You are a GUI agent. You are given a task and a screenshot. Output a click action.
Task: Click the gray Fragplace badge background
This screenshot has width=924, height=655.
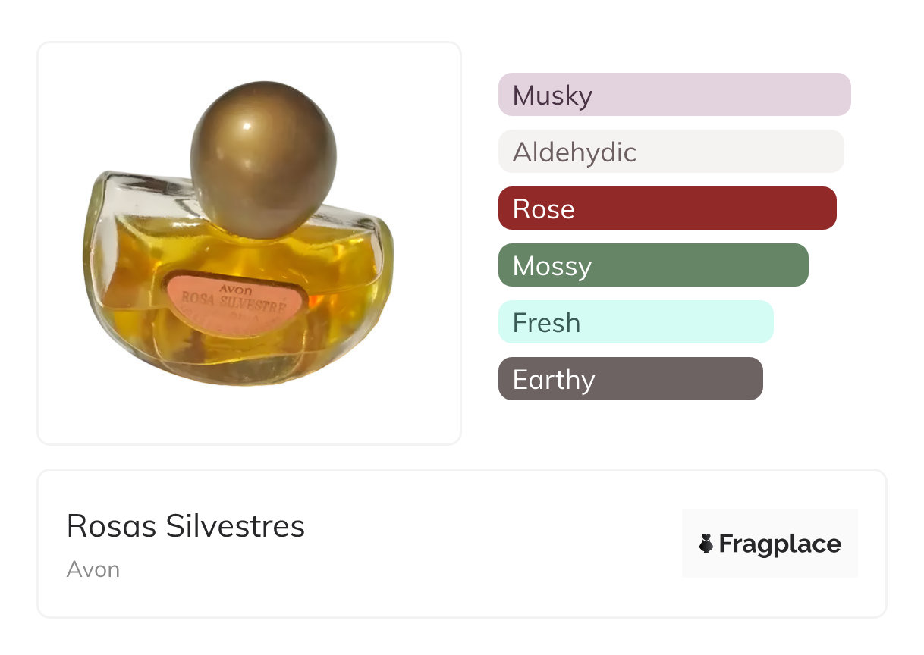(x=770, y=523)
